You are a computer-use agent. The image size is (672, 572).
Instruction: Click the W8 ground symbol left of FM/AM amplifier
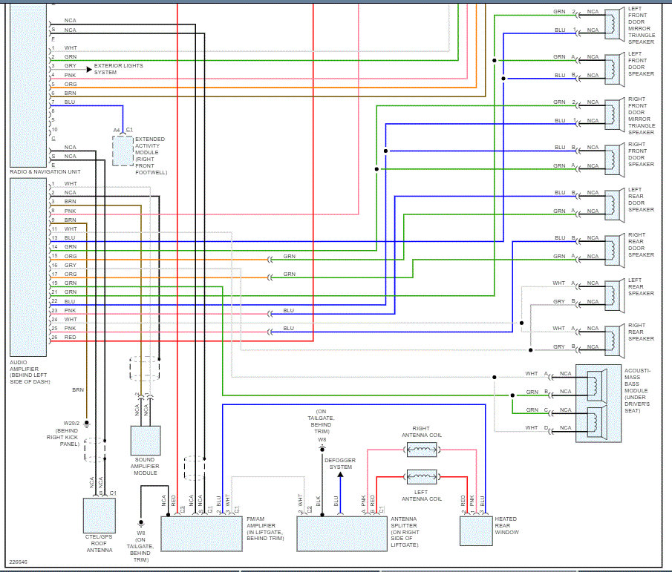[x=141, y=523]
